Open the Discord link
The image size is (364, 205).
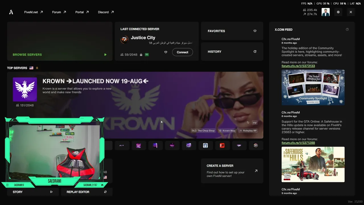tap(106, 12)
